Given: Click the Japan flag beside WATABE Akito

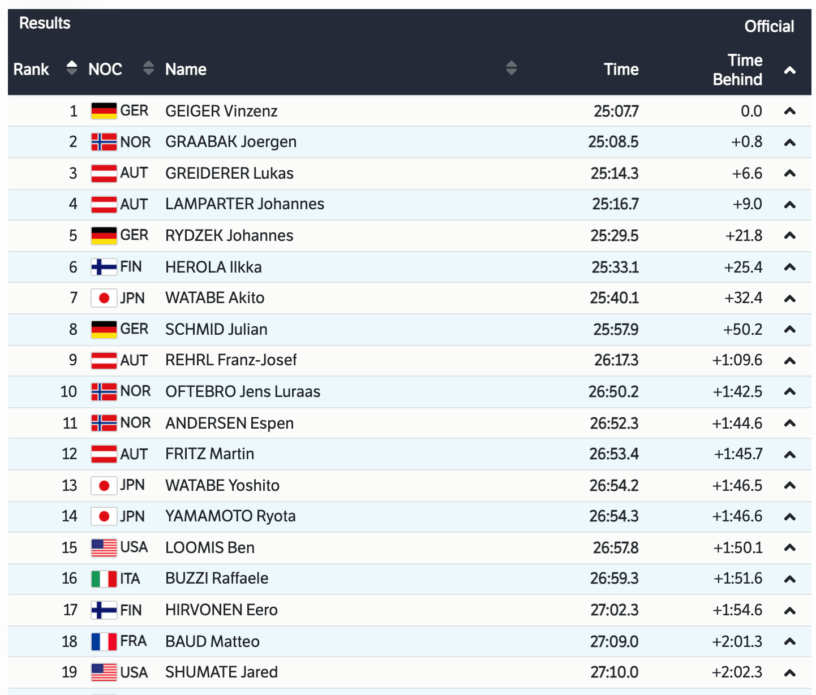Looking at the screenshot, I should 104,298.
